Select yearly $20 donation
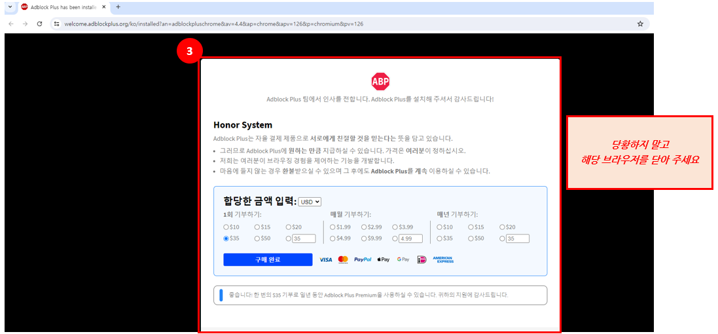 [502, 227]
